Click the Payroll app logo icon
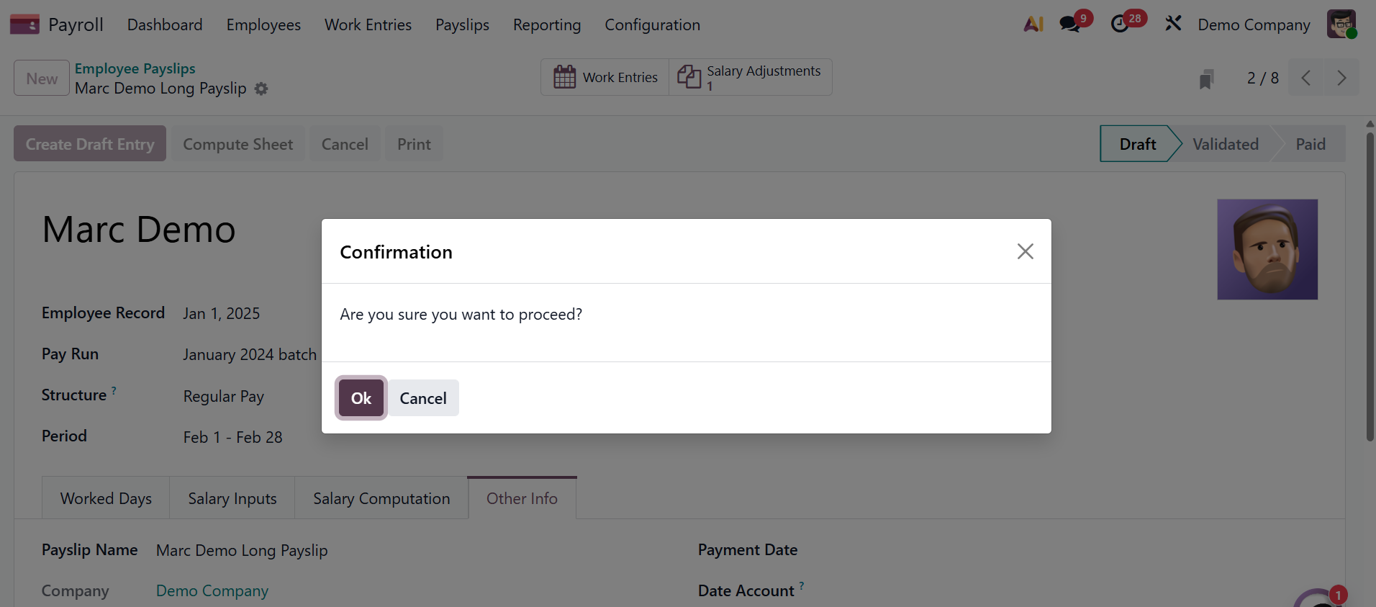1376x607 pixels. (24, 24)
